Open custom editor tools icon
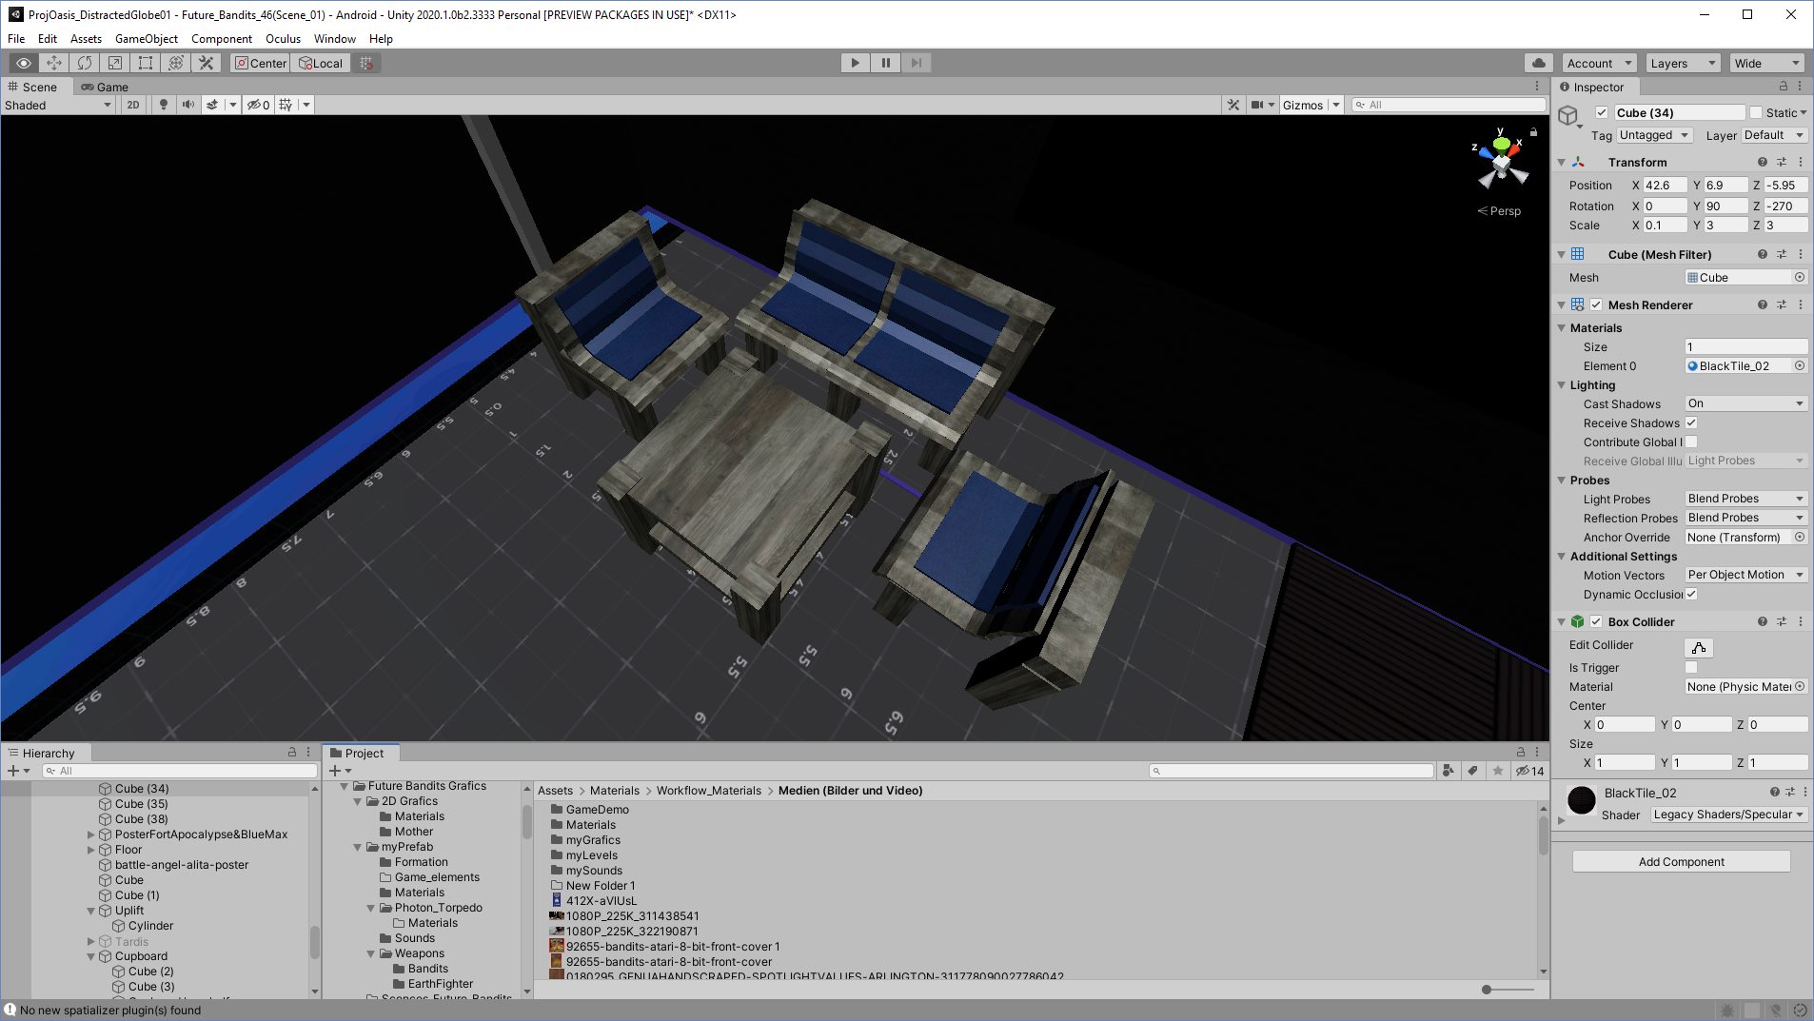The height and width of the screenshot is (1021, 1814). coord(207,63)
